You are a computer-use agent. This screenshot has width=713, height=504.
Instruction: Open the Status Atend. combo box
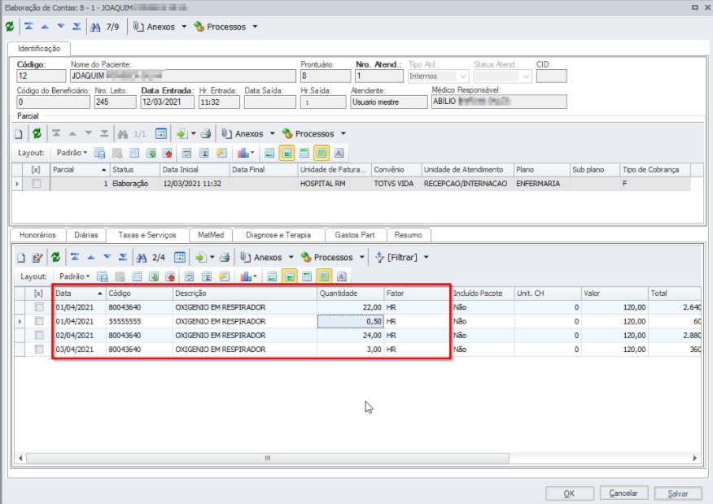click(x=526, y=76)
